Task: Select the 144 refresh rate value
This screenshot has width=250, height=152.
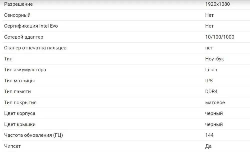Action: point(209,135)
